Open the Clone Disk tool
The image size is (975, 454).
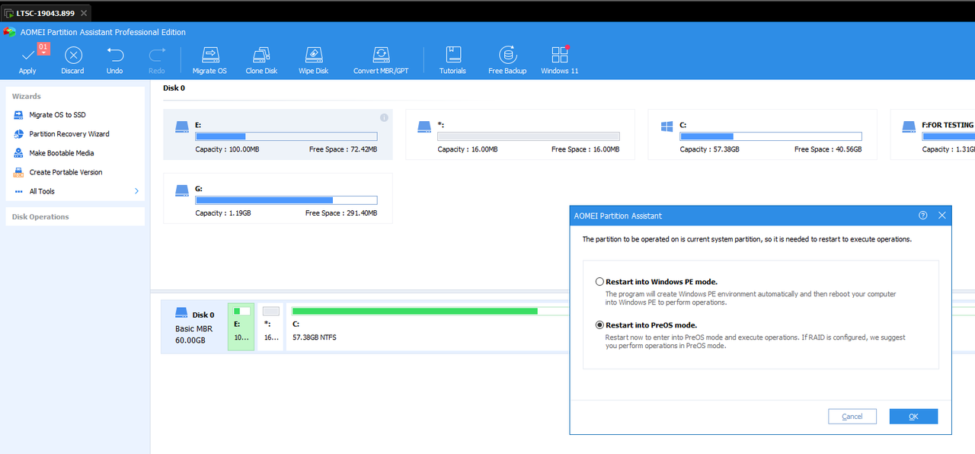[261, 60]
